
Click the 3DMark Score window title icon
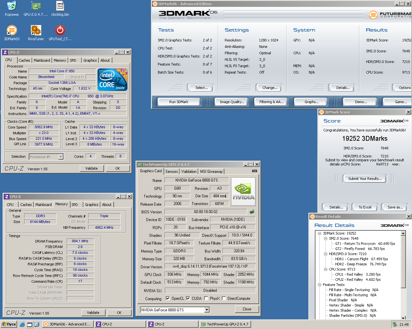point(321,112)
